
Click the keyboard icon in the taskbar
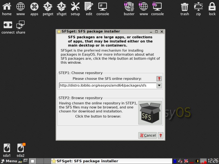pos(26,161)
